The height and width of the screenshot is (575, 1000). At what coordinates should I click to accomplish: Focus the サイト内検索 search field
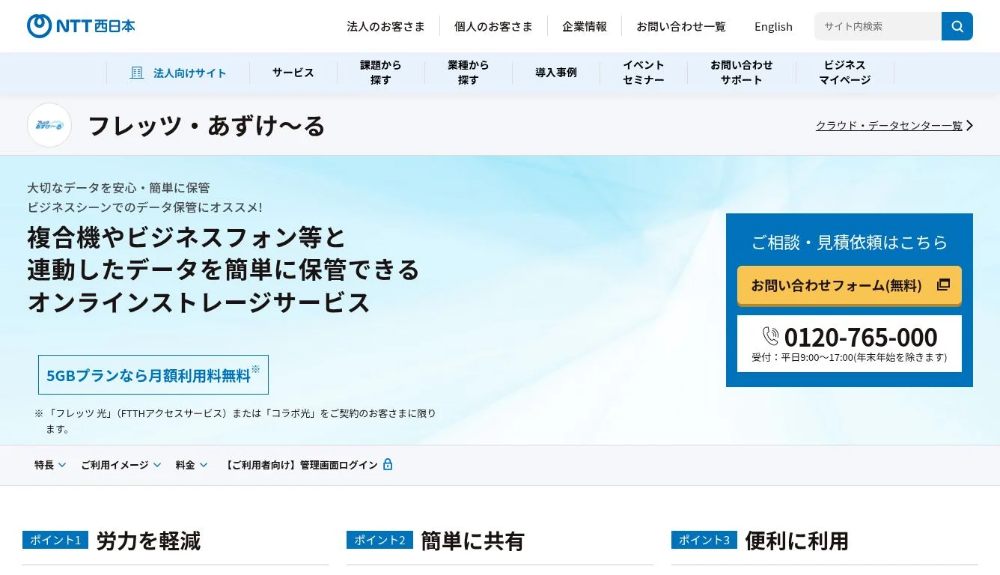[x=878, y=26]
